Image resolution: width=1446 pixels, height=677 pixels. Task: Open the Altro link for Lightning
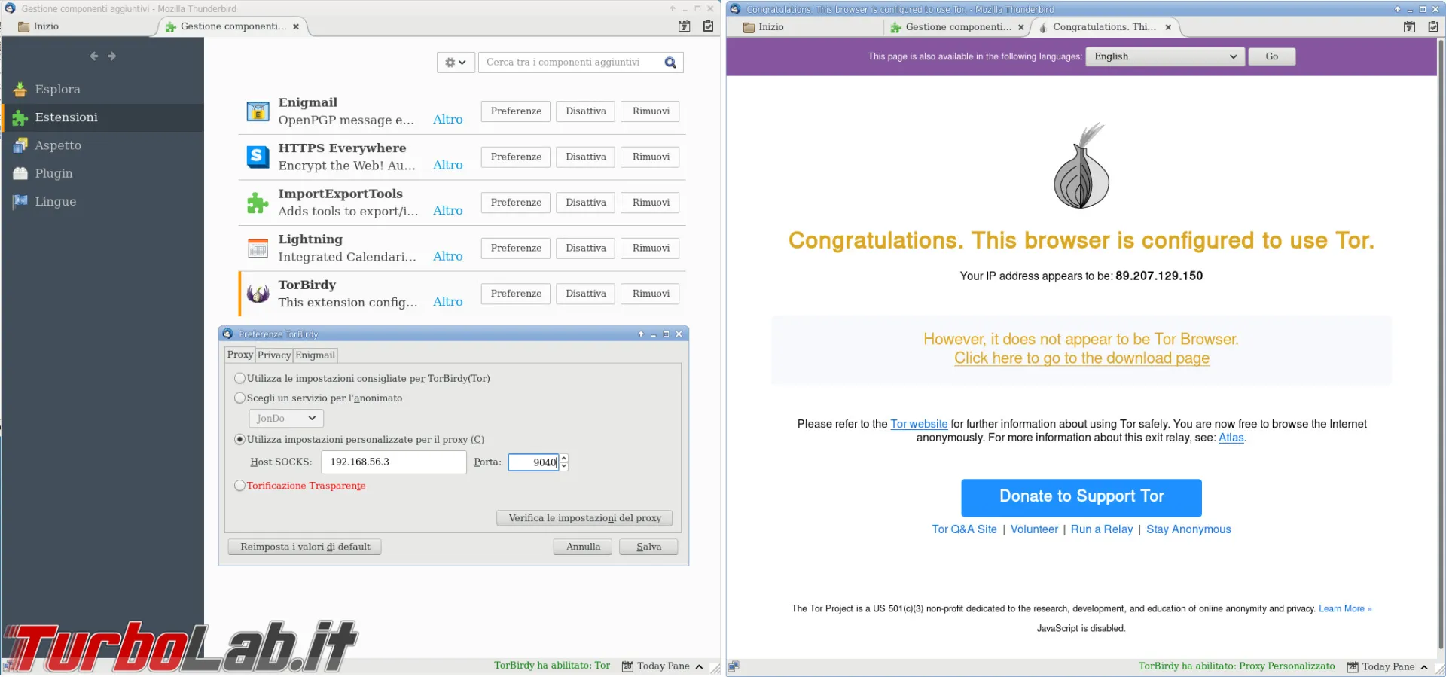click(x=448, y=257)
